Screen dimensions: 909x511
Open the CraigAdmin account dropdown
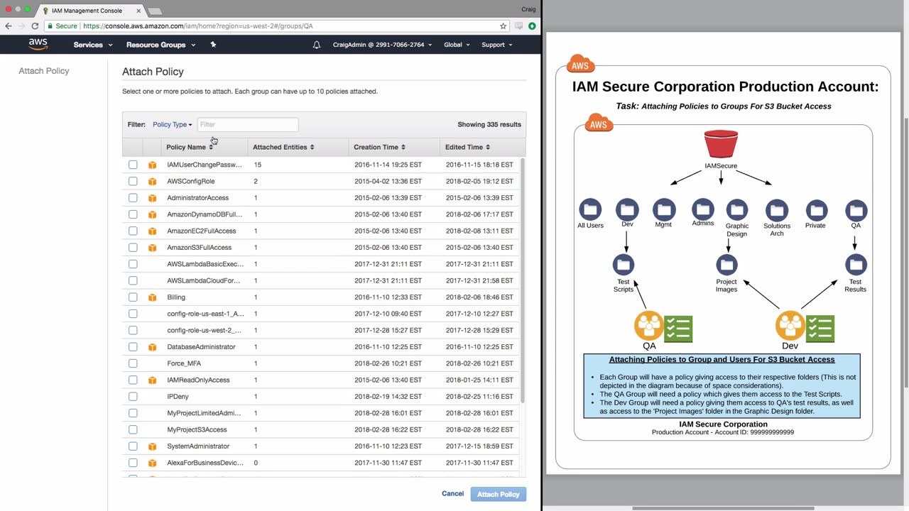(x=382, y=45)
